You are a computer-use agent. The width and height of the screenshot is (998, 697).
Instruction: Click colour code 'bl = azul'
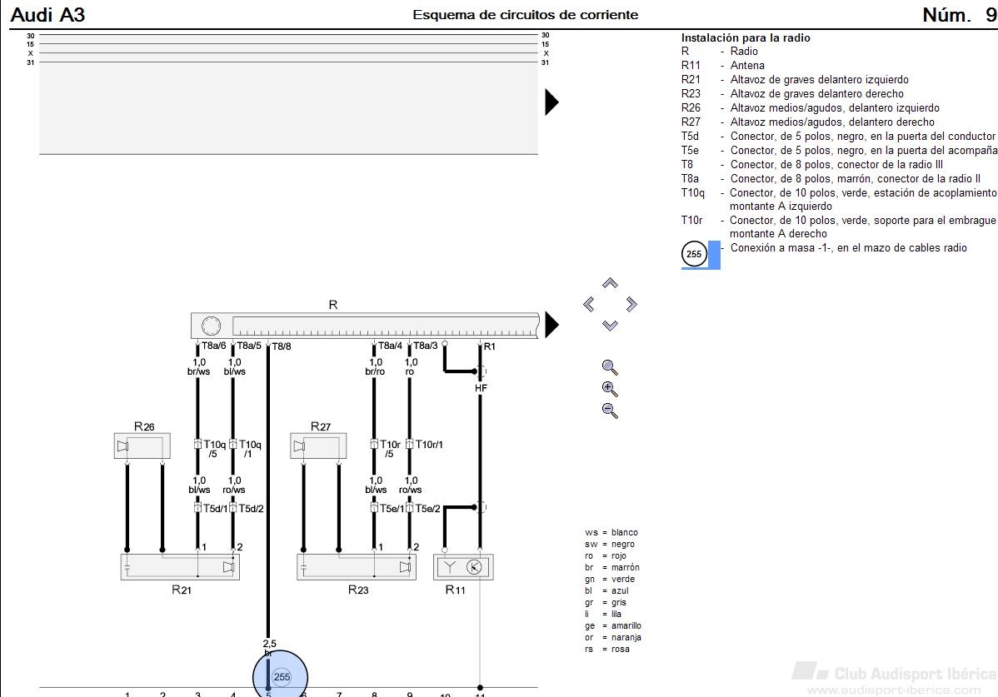pyautogui.click(x=606, y=590)
